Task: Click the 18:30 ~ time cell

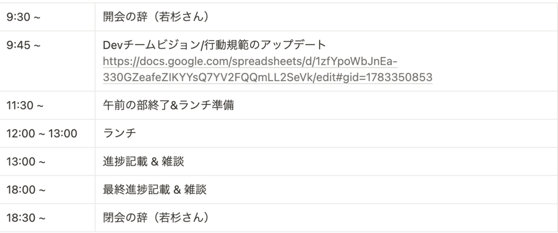Action: point(26,218)
